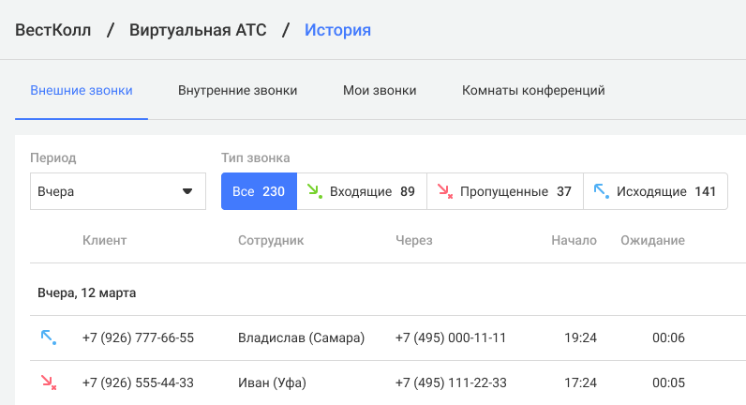Click the green incoming calls arrow icon
The image size is (746, 405).
coord(315,191)
